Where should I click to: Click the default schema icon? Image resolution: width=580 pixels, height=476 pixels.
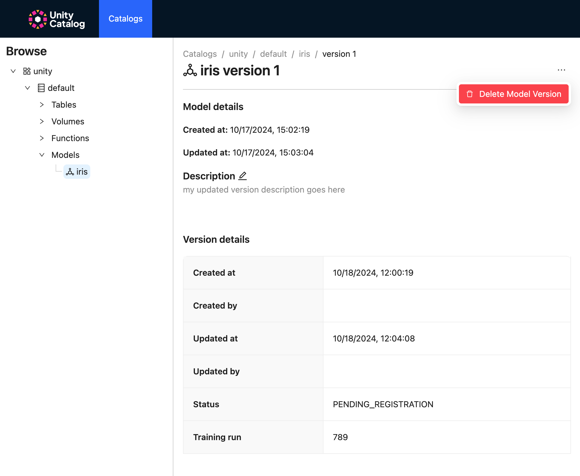click(x=41, y=88)
